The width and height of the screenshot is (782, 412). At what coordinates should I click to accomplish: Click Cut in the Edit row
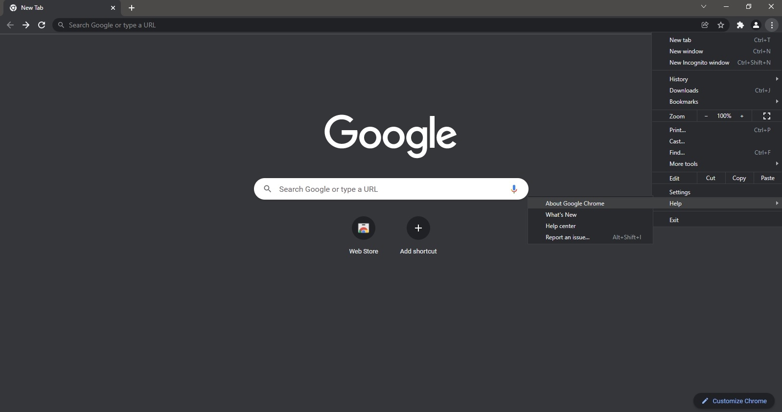pos(711,178)
